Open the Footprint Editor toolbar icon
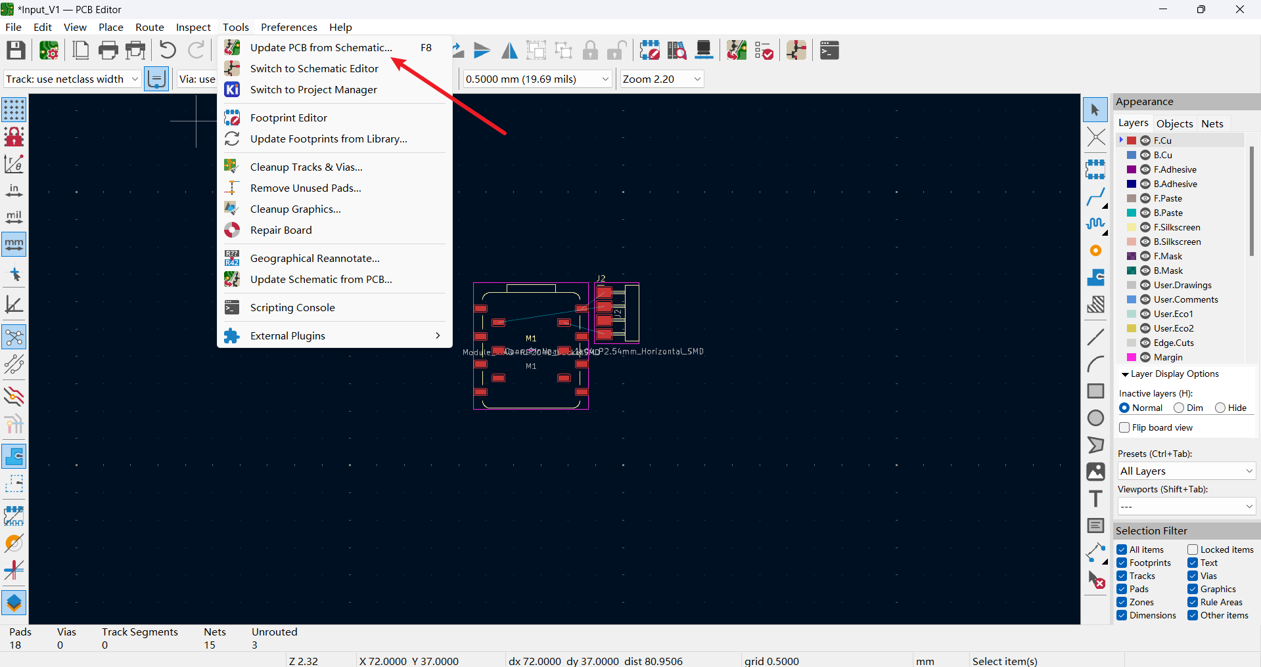Viewport: 1261px width, 667px height. [x=649, y=51]
